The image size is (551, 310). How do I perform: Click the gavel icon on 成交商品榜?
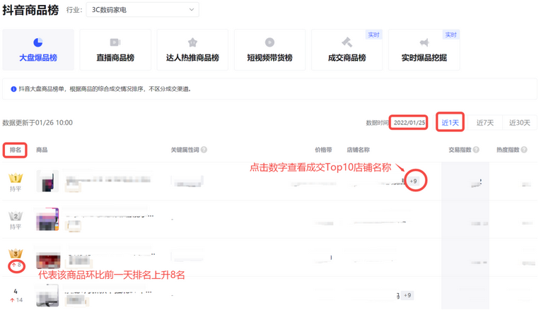point(347,42)
